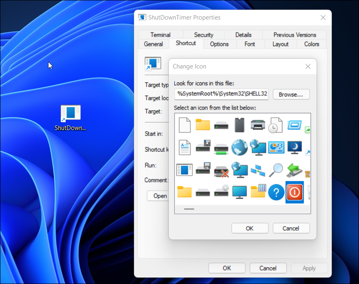Select the green arrow removable drive icon
This screenshot has height=284, width=359.
[x=294, y=170]
